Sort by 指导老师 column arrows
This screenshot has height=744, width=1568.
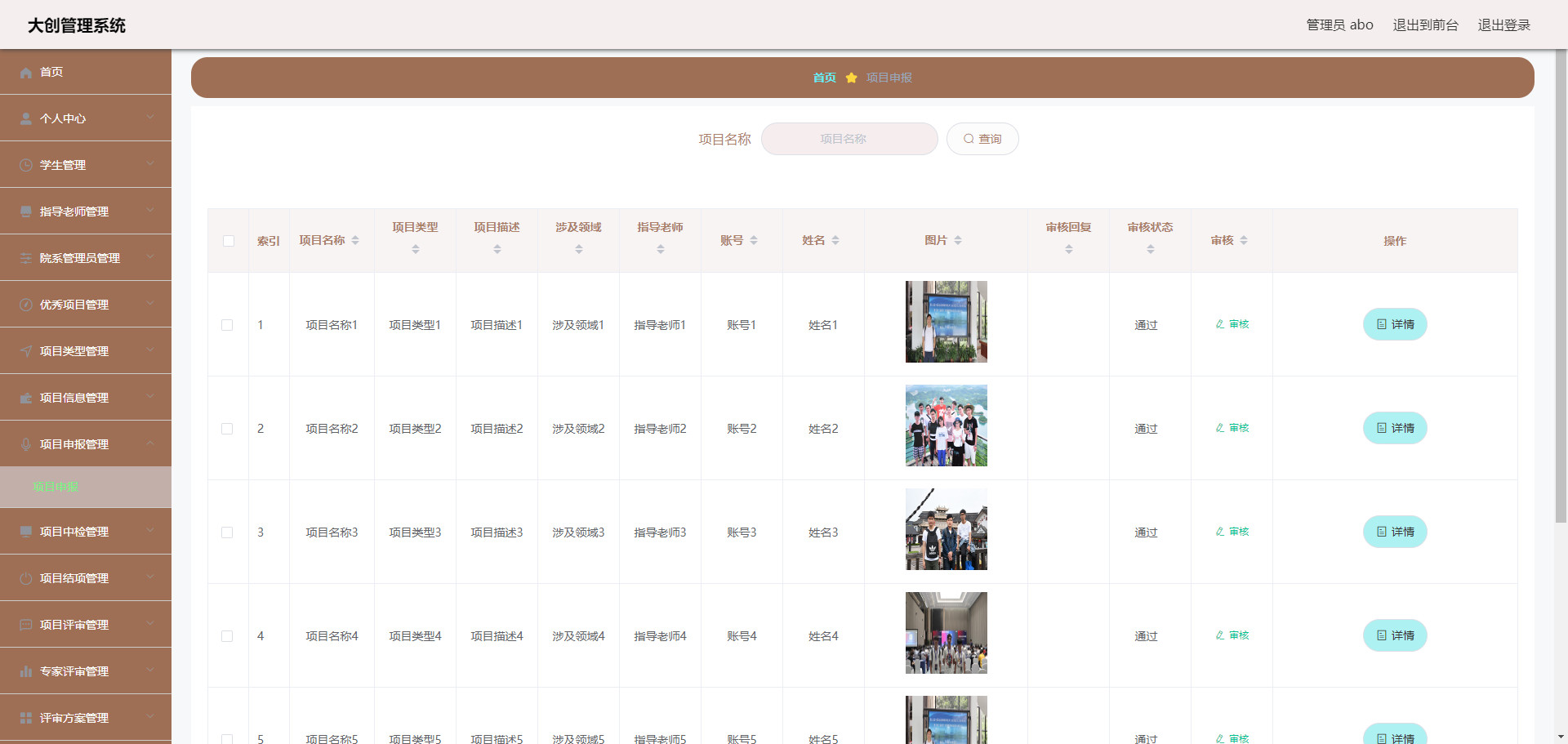(x=661, y=249)
